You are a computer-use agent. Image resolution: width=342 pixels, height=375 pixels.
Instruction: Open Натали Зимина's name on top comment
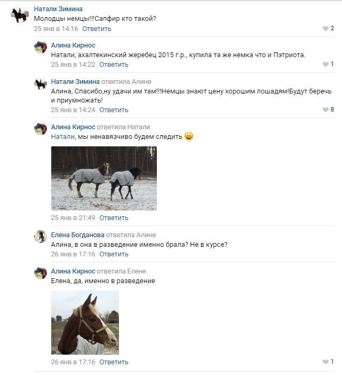pos(58,9)
